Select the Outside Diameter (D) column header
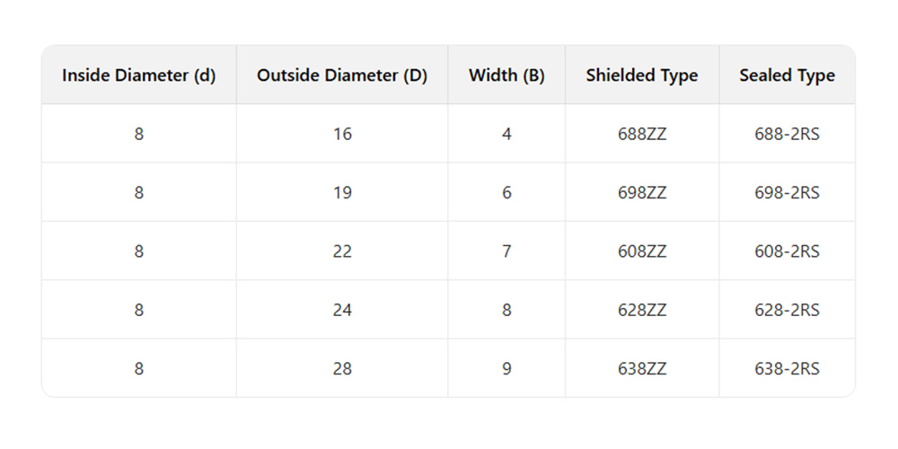This screenshot has height=449, width=898. pos(342,75)
